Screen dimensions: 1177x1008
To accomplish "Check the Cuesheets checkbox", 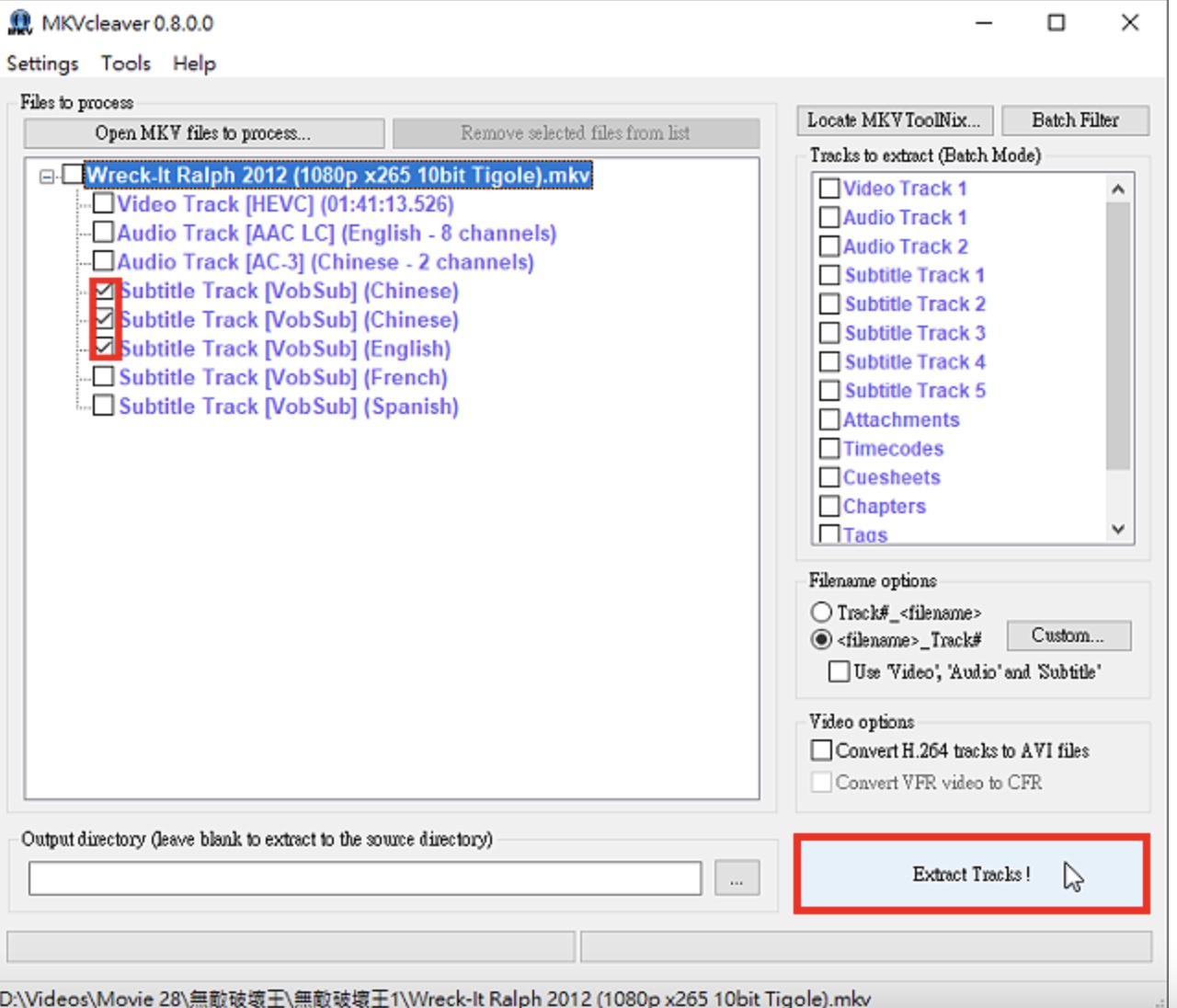I will tap(829, 477).
